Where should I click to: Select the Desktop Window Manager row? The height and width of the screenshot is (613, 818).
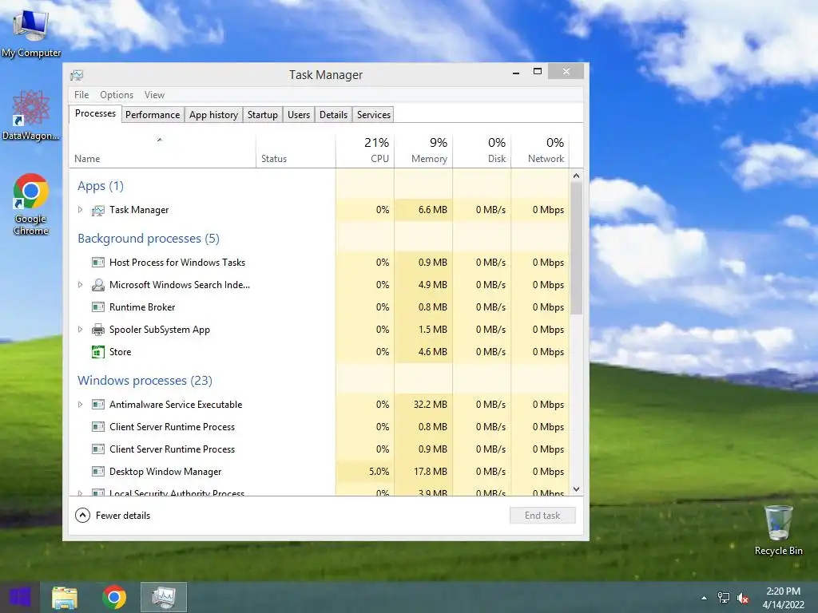tap(320, 471)
